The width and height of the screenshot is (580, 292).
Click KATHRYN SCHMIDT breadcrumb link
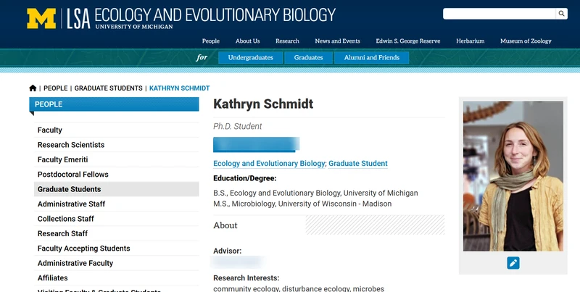click(x=179, y=88)
